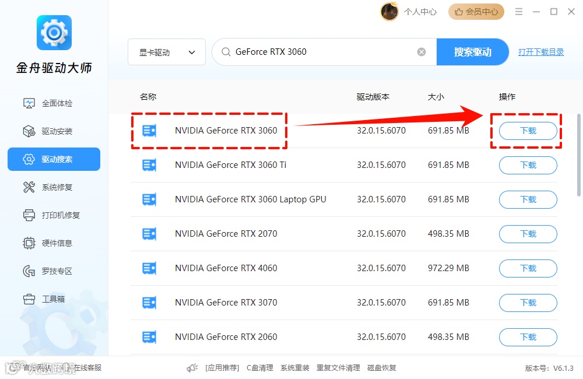Open 磁盘恢复 recommended app

click(381, 368)
